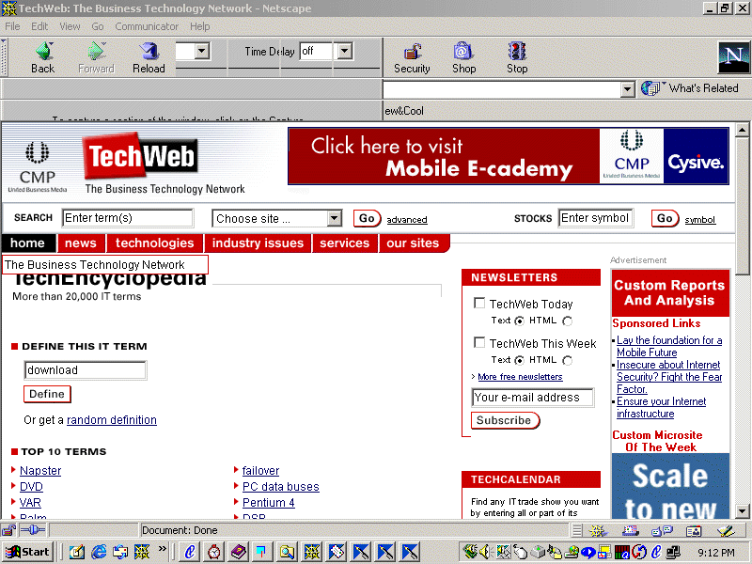Click the volume speaker tray icon

click(485, 552)
